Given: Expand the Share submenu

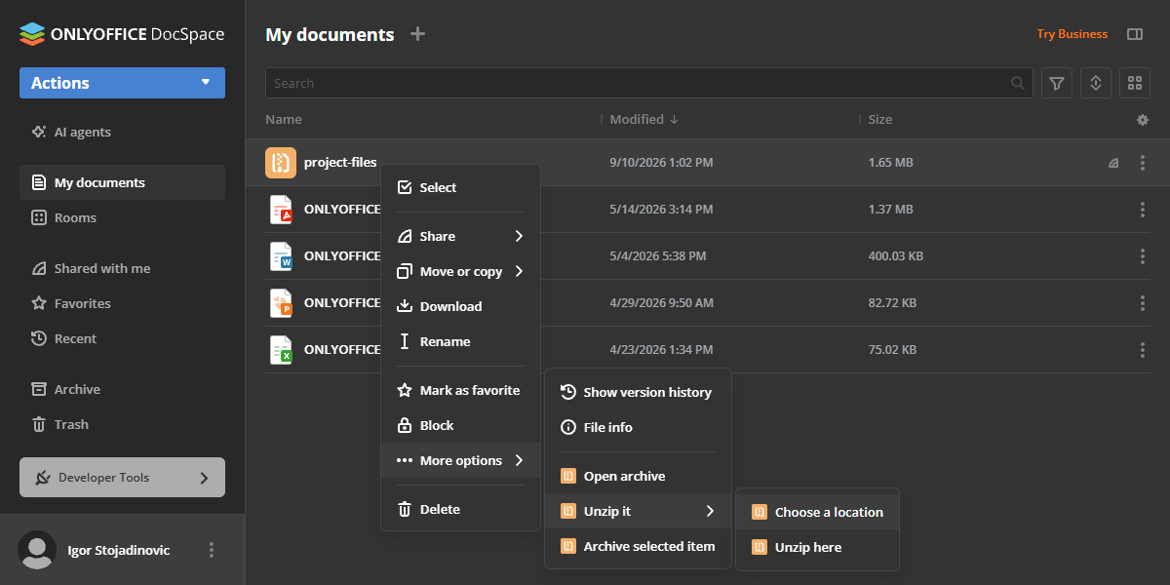Looking at the screenshot, I should point(460,236).
